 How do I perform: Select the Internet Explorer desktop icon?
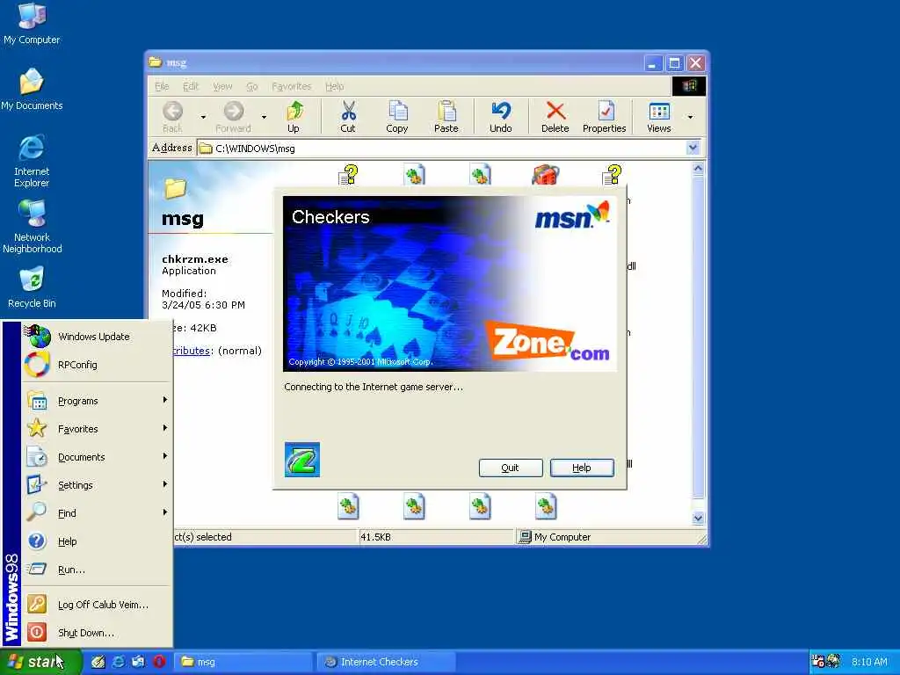pyautogui.click(x=32, y=162)
